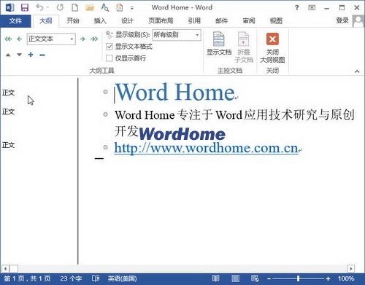Switch to print layout view in status bar
The width and height of the screenshot is (365, 285).
pyautogui.click(x=235, y=278)
